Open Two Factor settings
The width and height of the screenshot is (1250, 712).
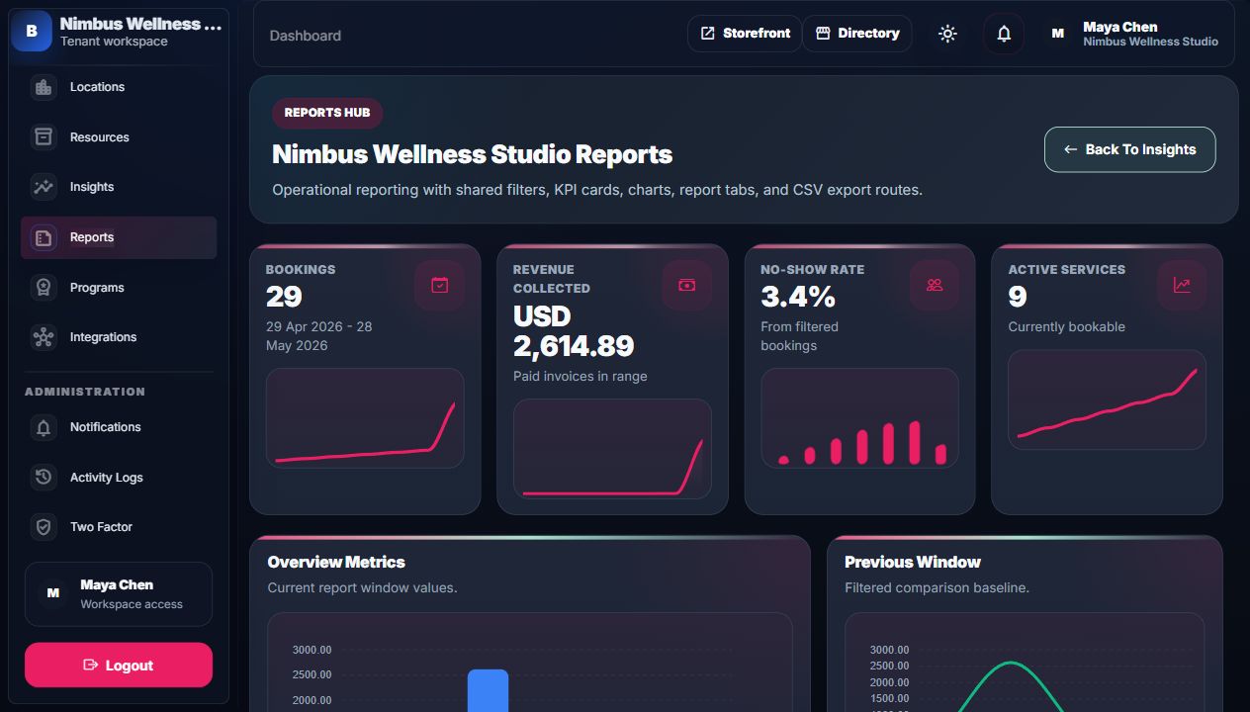119,527
